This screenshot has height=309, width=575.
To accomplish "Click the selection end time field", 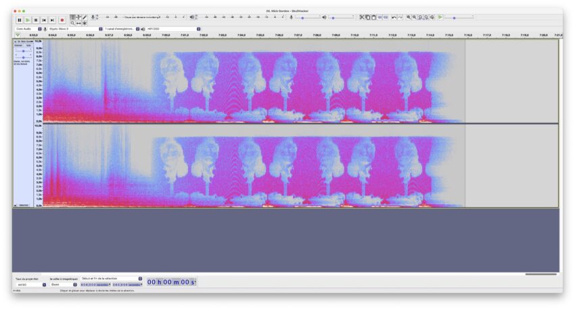I will [x=127, y=285].
